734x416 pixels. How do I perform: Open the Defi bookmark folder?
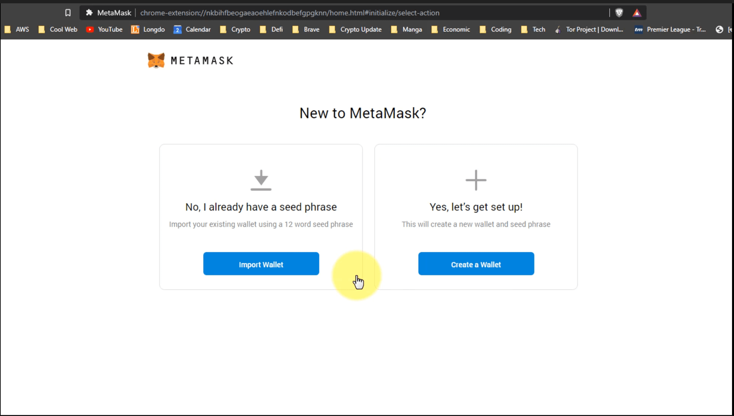click(271, 30)
